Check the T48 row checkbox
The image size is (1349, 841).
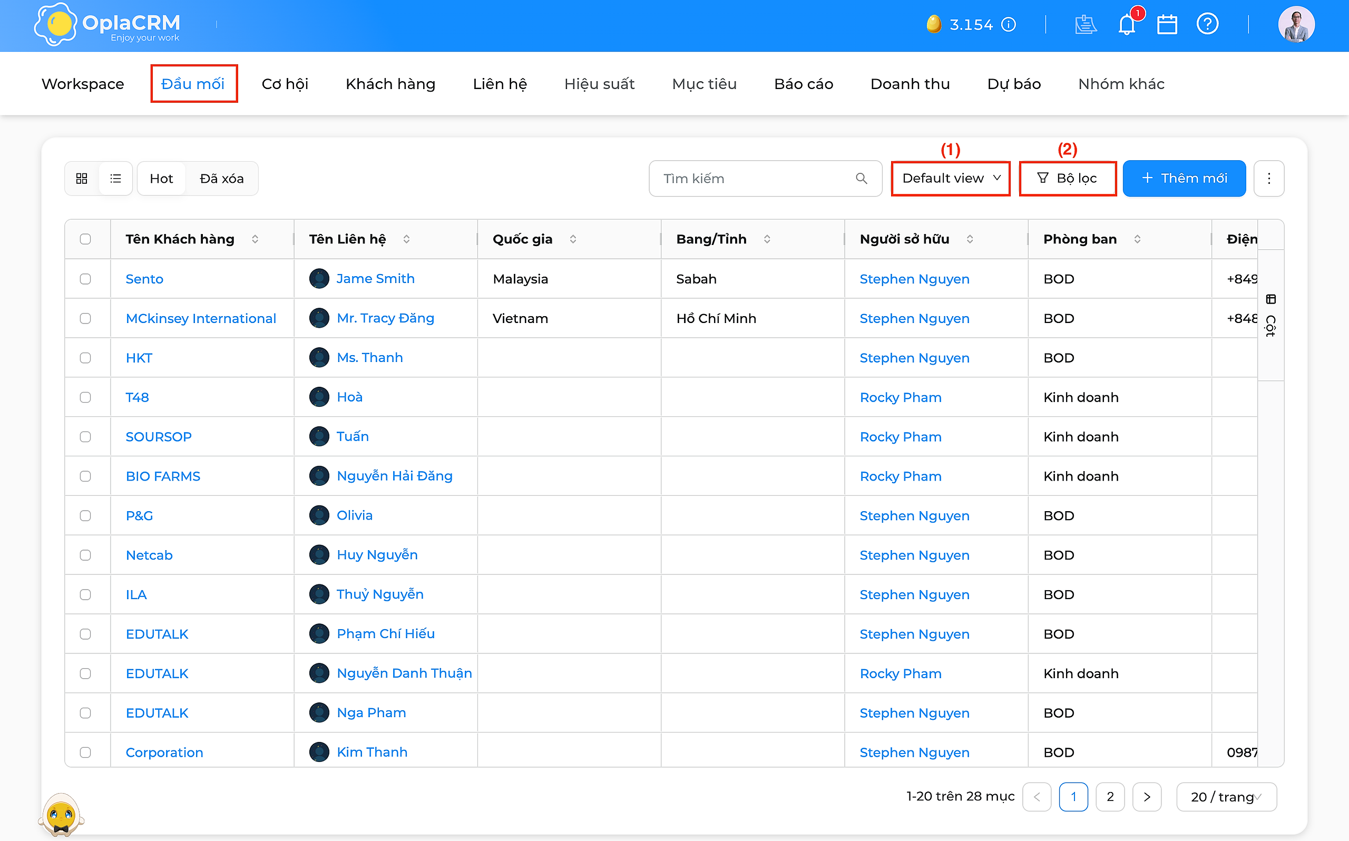(85, 397)
